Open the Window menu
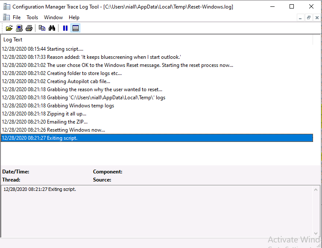The height and width of the screenshot is (248, 322). tap(53, 17)
